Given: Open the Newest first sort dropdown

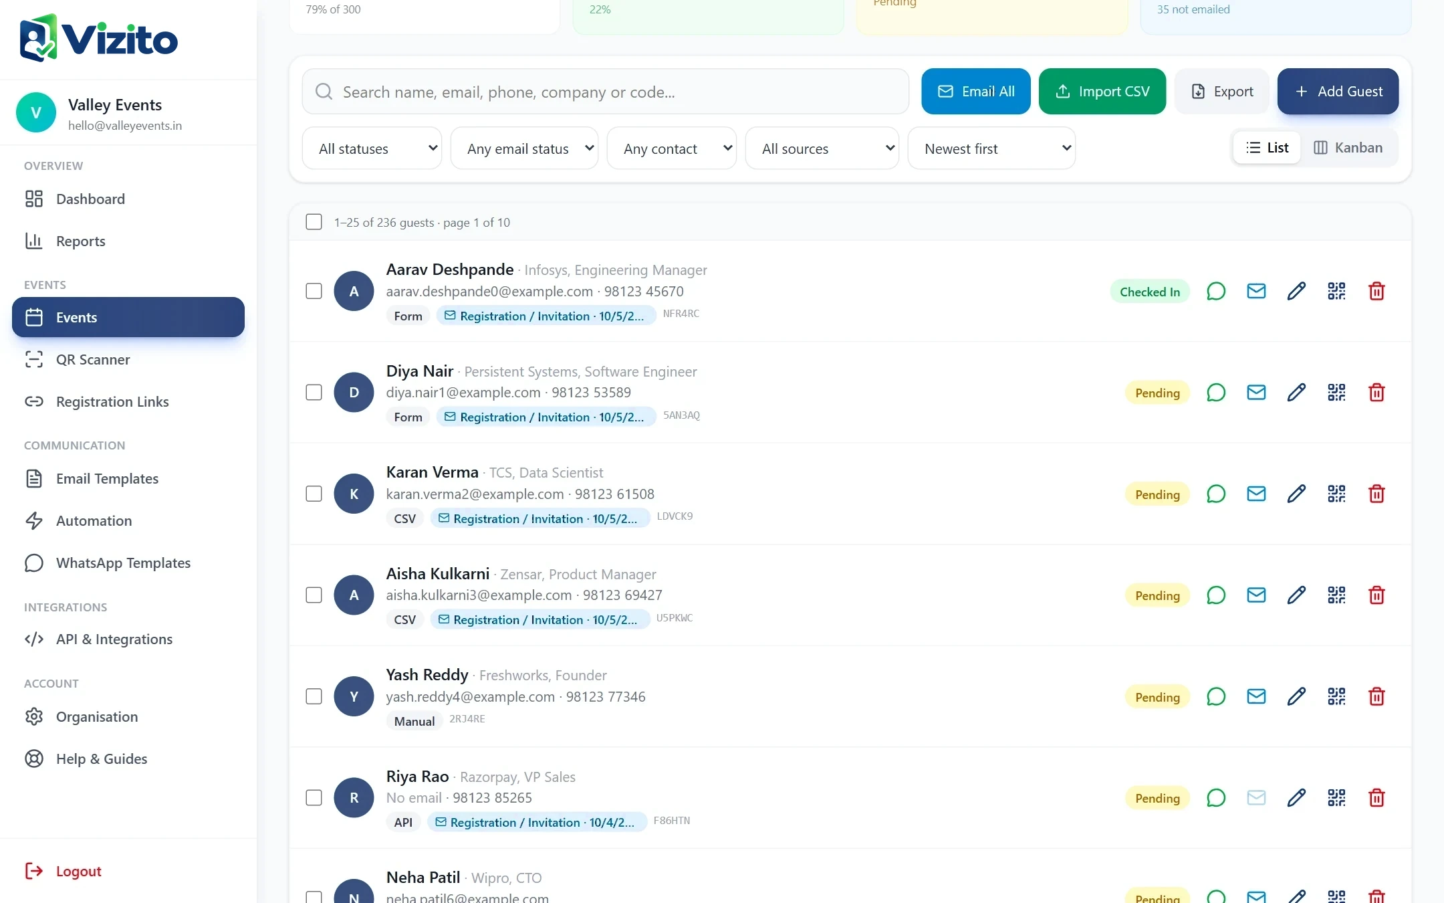Looking at the screenshot, I should pos(991,148).
